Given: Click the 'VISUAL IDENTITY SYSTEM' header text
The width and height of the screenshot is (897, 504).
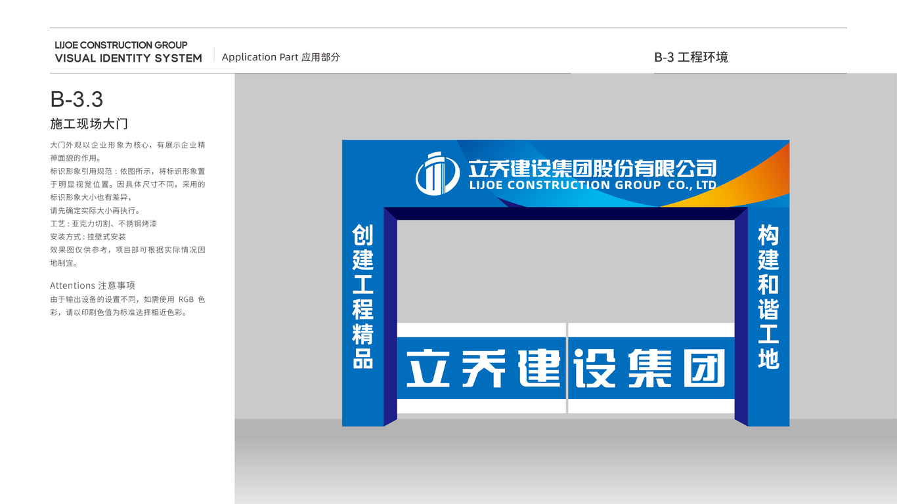Looking at the screenshot, I should pyautogui.click(x=128, y=58).
